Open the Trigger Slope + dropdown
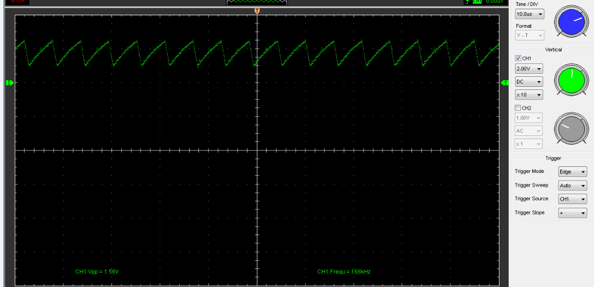The height and width of the screenshot is (287, 594). pyautogui.click(x=573, y=213)
